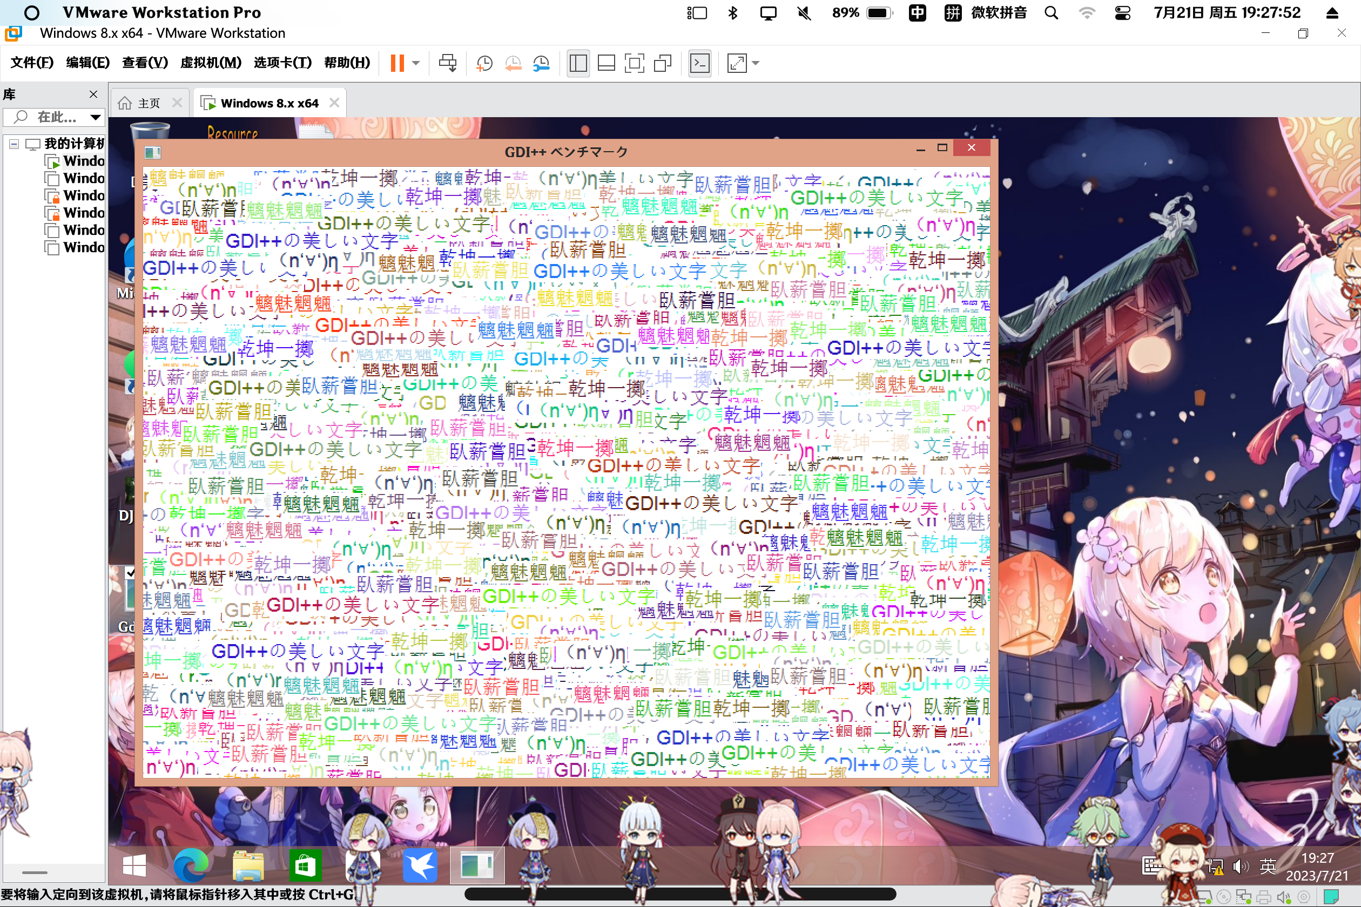
Task: Open Windows Store from guest taskbar
Action: [305, 865]
